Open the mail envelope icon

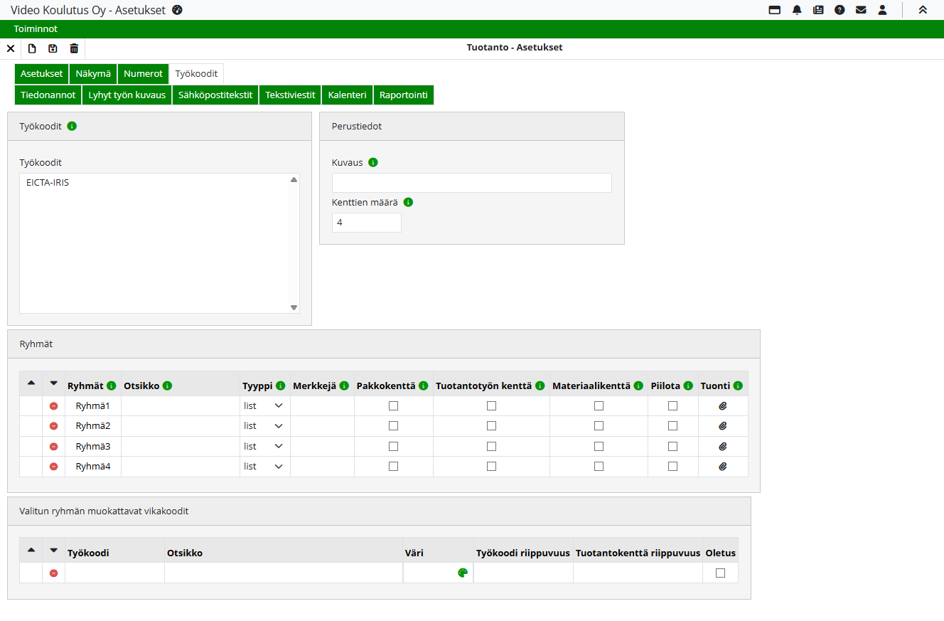tap(861, 10)
